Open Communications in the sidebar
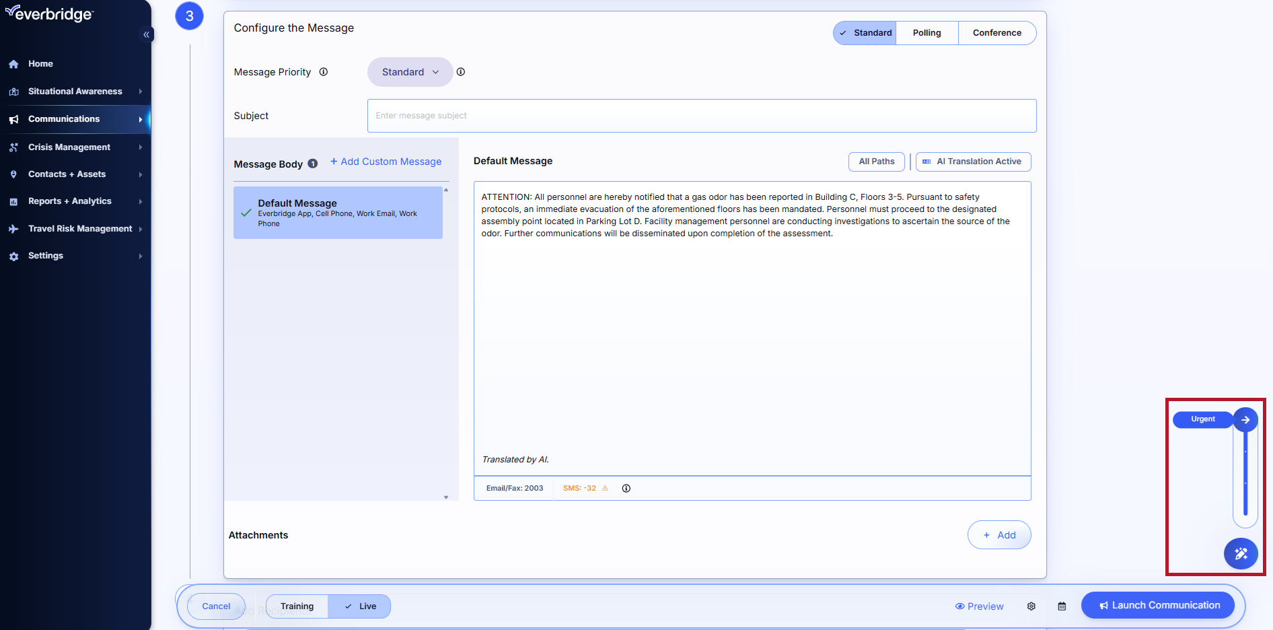 point(64,119)
